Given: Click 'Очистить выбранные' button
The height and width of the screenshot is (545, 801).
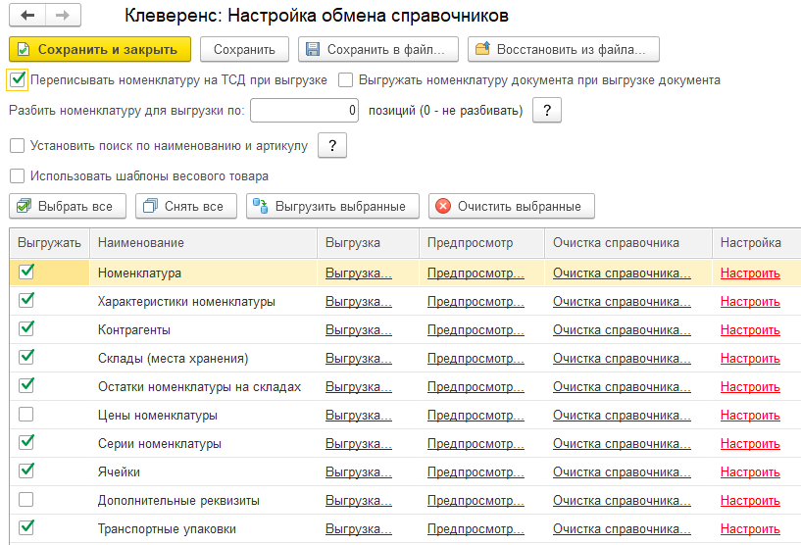Looking at the screenshot, I should [x=512, y=207].
